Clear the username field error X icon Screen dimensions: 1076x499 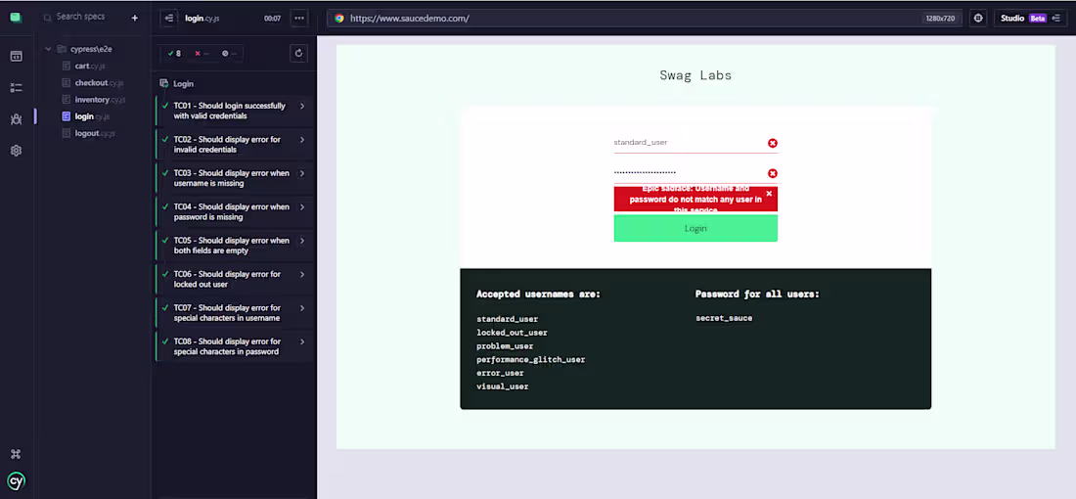pyautogui.click(x=773, y=143)
